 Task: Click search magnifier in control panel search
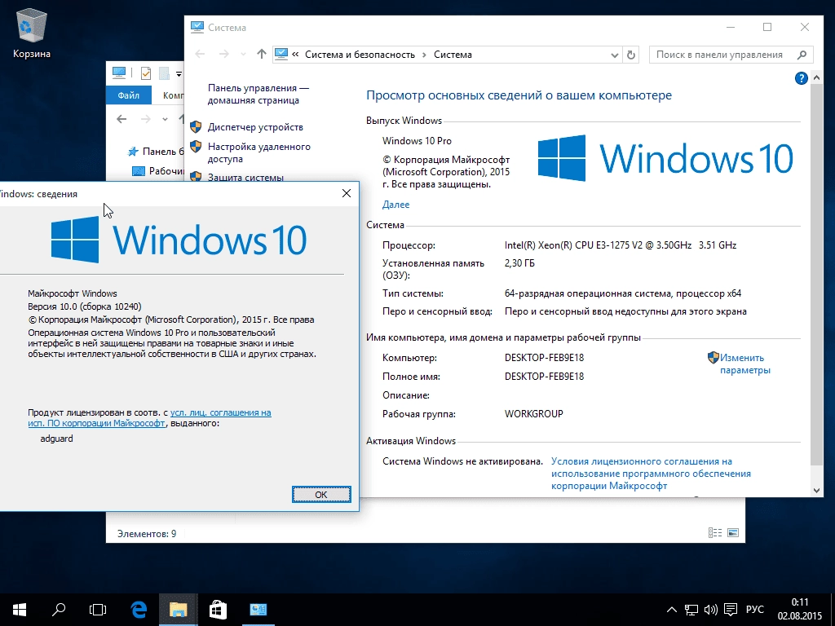point(802,55)
